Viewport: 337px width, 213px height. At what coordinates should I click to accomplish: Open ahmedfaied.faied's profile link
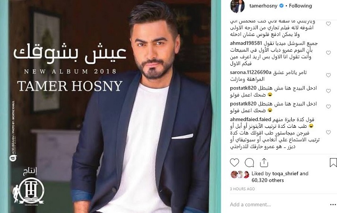pos(251,119)
